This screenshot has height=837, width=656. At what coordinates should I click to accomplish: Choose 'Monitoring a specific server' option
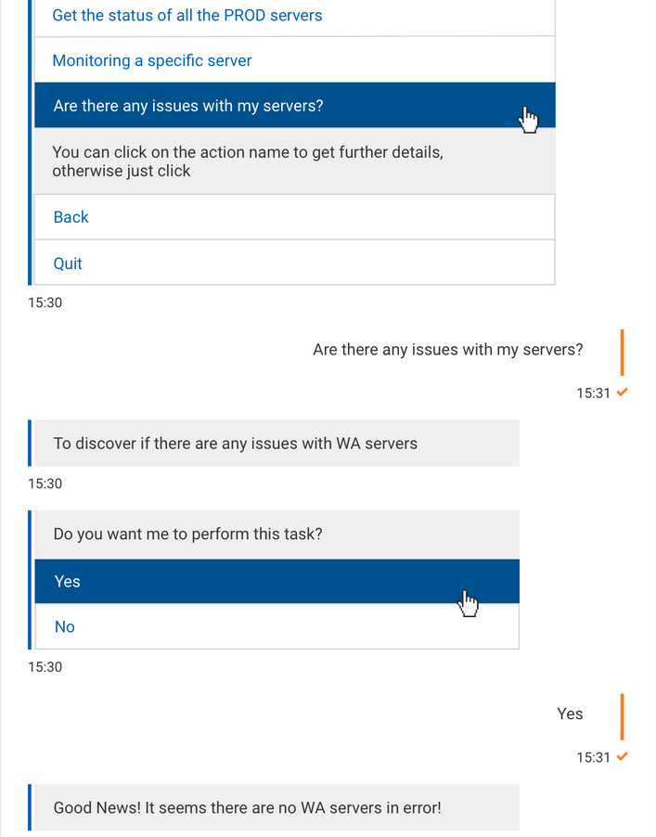tap(152, 60)
